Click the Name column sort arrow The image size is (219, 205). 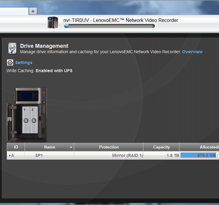point(71,147)
